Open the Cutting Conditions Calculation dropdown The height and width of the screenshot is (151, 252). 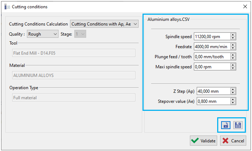(x=104, y=24)
